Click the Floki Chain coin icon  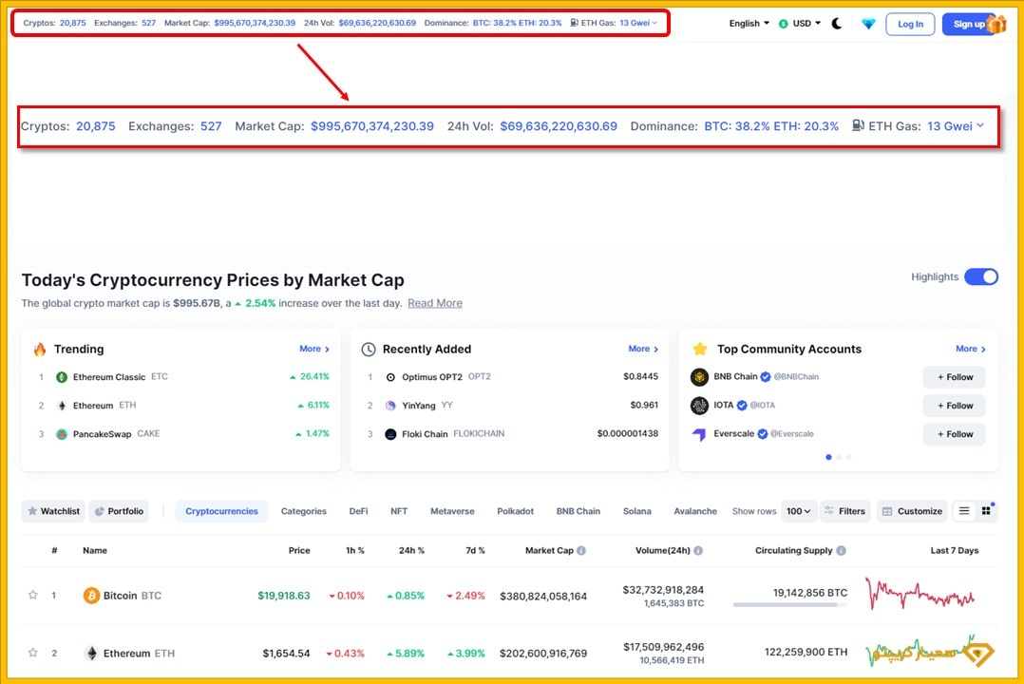pos(390,434)
